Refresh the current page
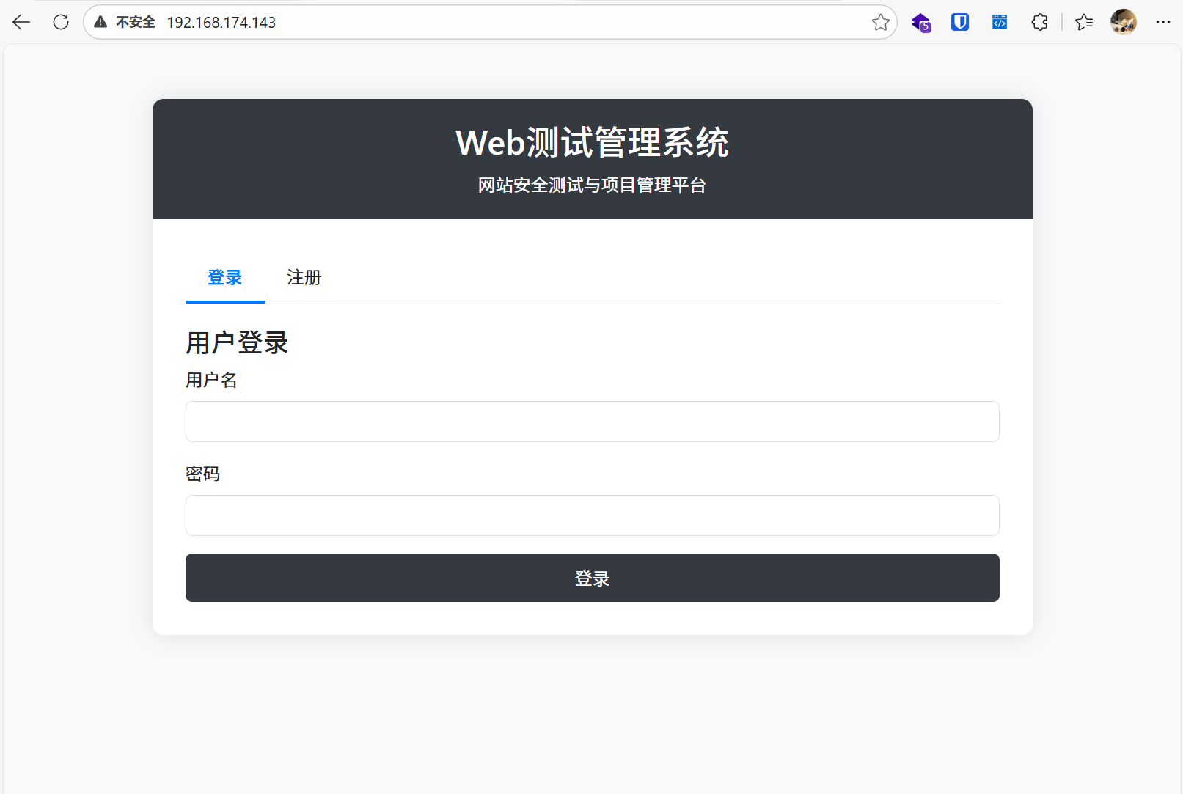The height and width of the screenshot is (794, 1183). point(61,22)
